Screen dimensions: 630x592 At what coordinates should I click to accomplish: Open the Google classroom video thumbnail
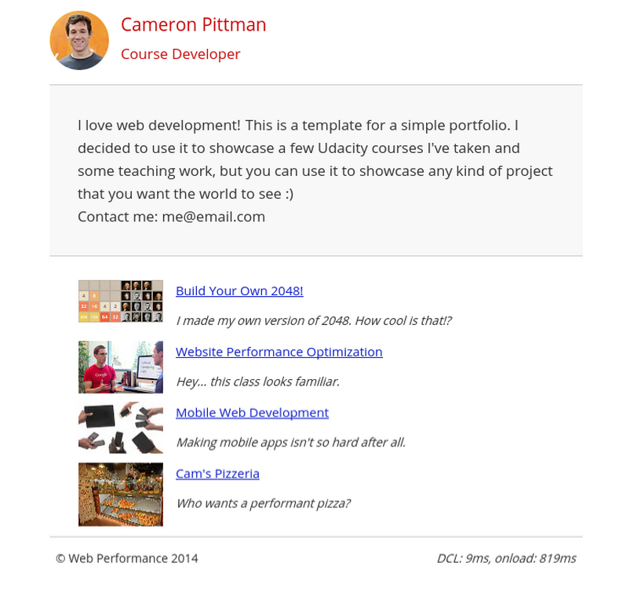[121, 367]
